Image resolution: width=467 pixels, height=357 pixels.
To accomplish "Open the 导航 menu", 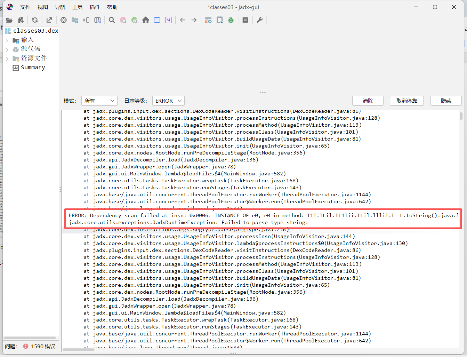I will tap(60, 7).
